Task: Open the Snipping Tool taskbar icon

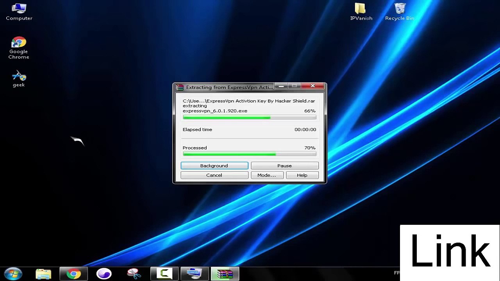Action: click(134, 274)
